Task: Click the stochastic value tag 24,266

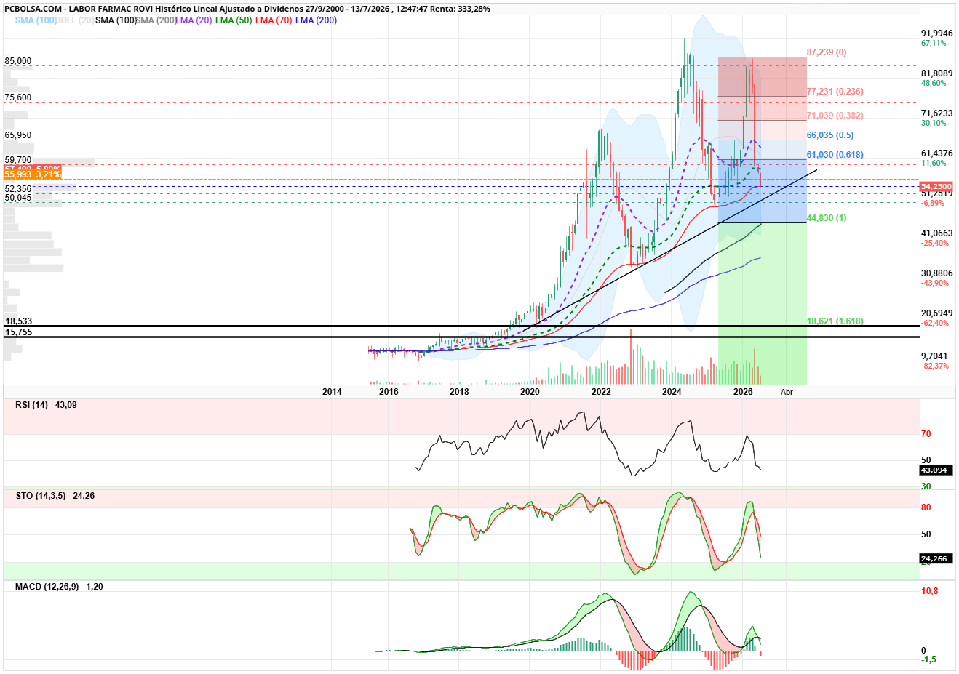Action: (x=935, y=558)
